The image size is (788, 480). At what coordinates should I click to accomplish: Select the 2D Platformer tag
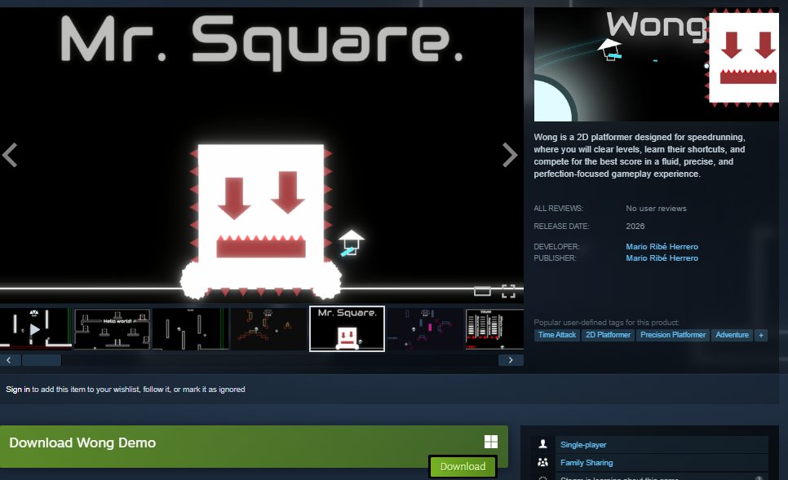click(608, 335)
